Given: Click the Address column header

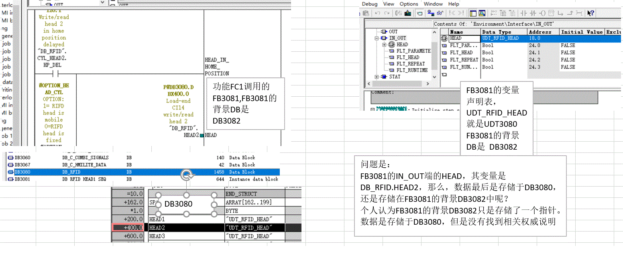Looking at the screenshot, I should pyautogui.click(x=543, y=32).
